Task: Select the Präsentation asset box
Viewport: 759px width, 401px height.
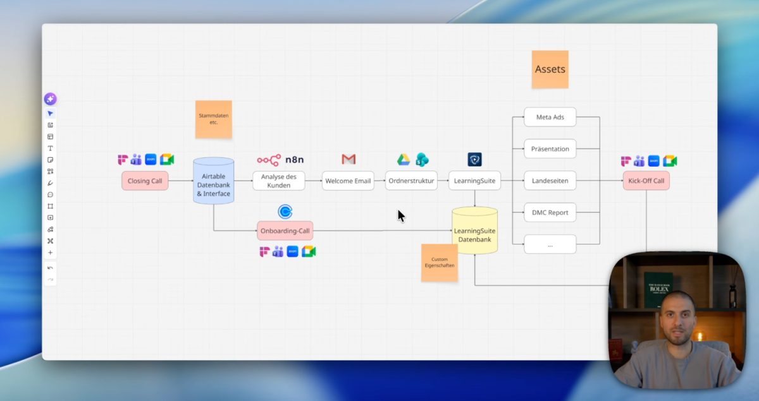Action: tap(550, 149)
